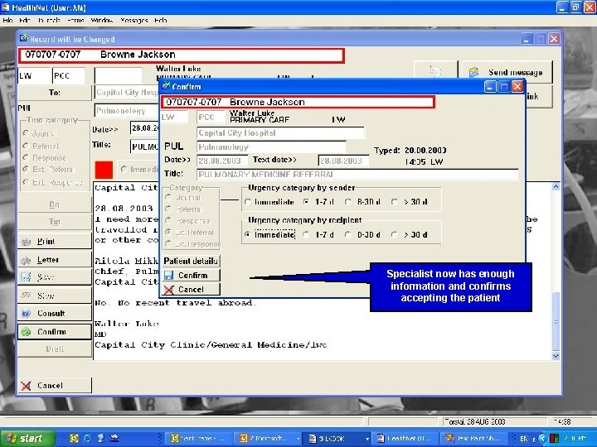Click Save button in Record window sidebar
This screenshot has width=597, height=447.
[55, 277]
